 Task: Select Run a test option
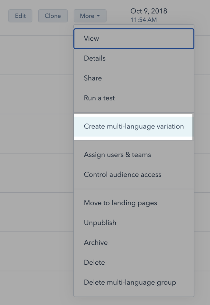pos(134,98)
